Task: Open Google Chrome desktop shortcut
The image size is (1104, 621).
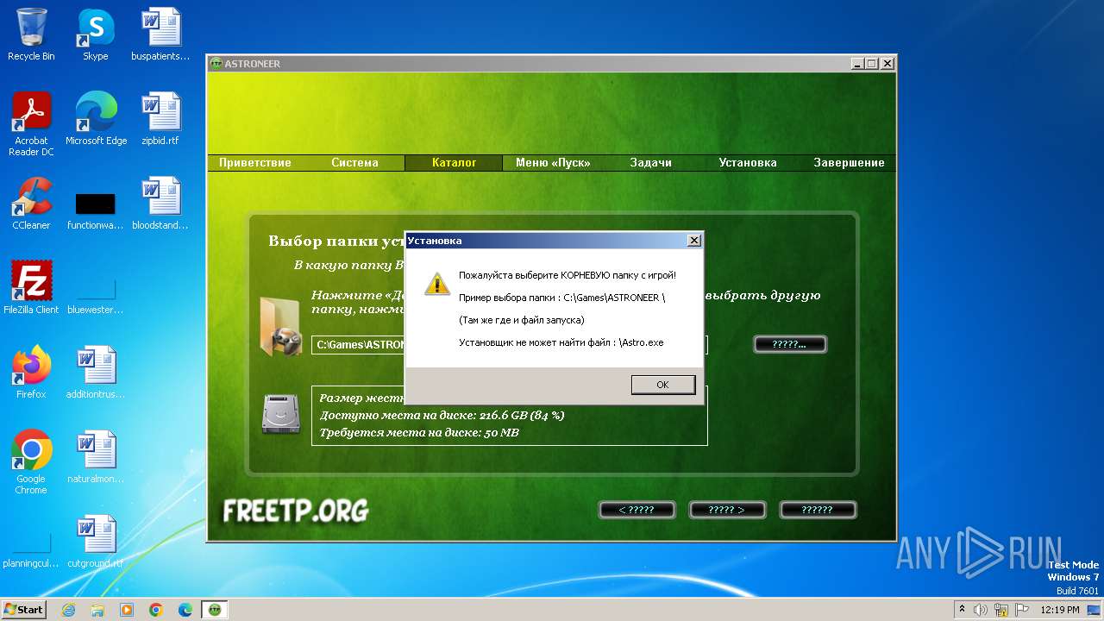Action: point(31,461)
